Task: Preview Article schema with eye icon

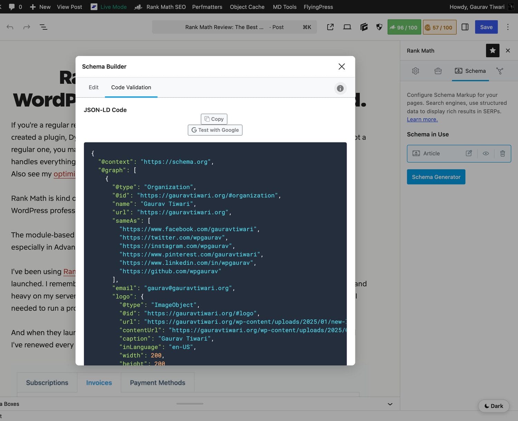Action: [x=486, y=153]
